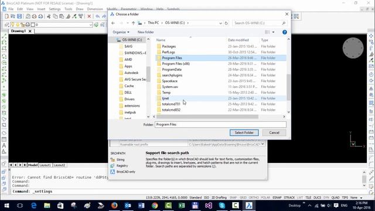
Task: Click the Print preview icon in toolbar
Action: (28, 16)
